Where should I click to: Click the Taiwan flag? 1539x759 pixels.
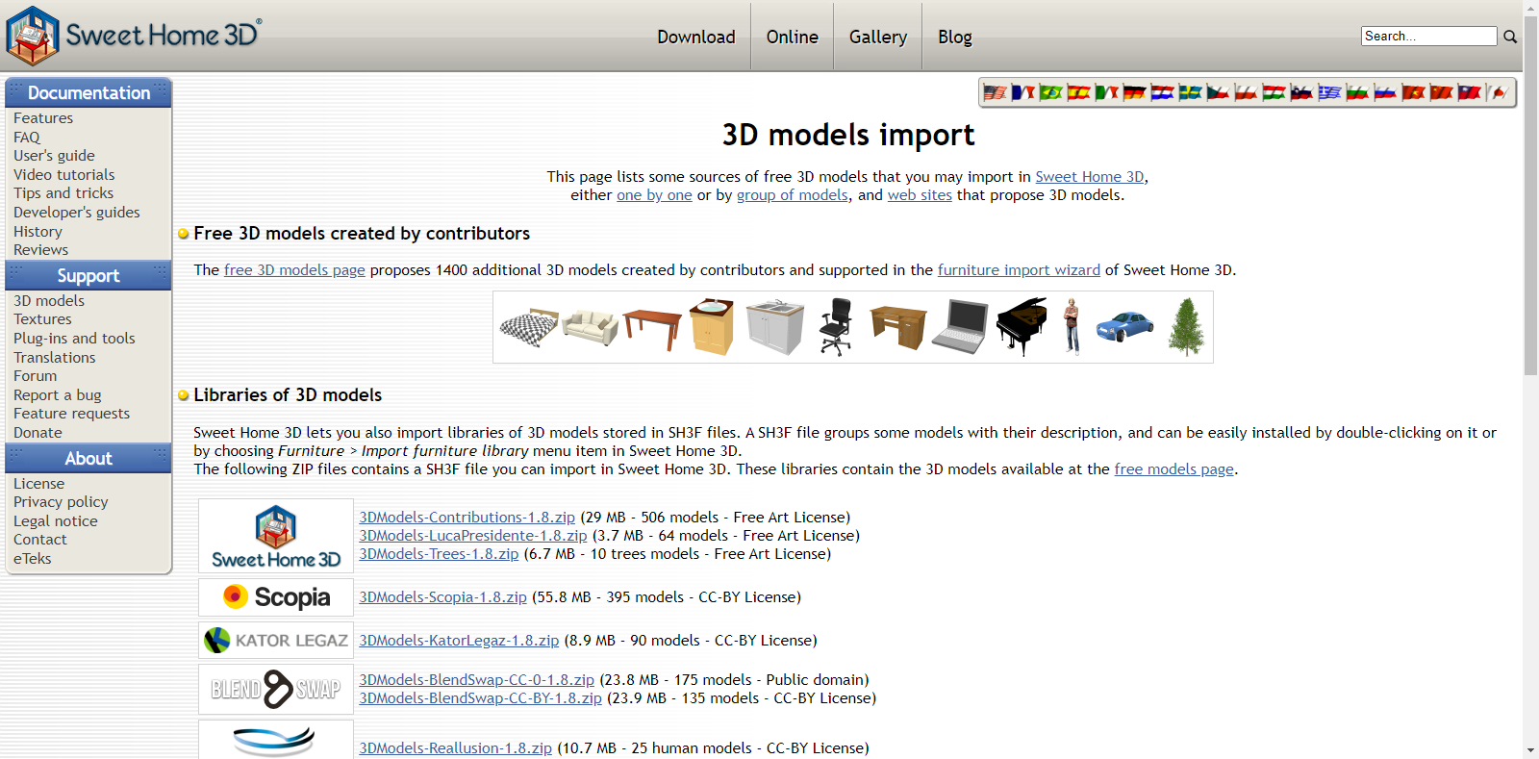tap(1470, 92)
